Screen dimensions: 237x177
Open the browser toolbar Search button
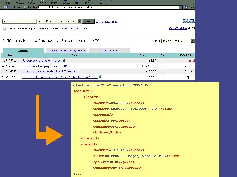tap(54, 2)
